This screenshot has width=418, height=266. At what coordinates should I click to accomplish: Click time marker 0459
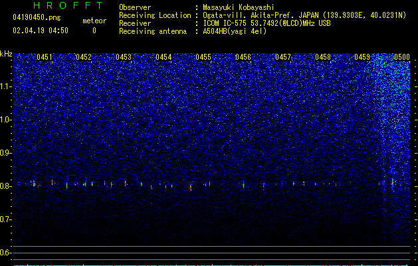[x=362, y=57]
